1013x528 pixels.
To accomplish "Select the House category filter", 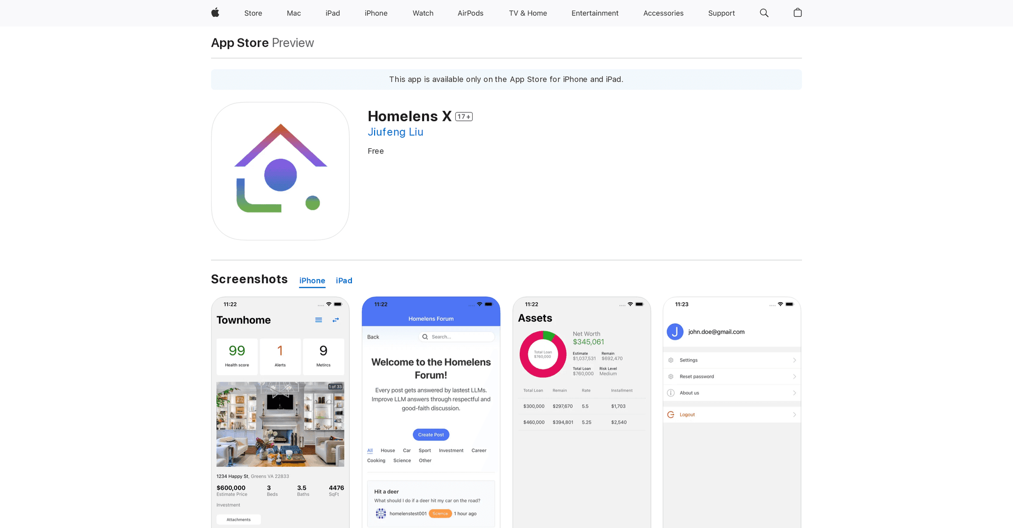I will (x=388, y=450).
